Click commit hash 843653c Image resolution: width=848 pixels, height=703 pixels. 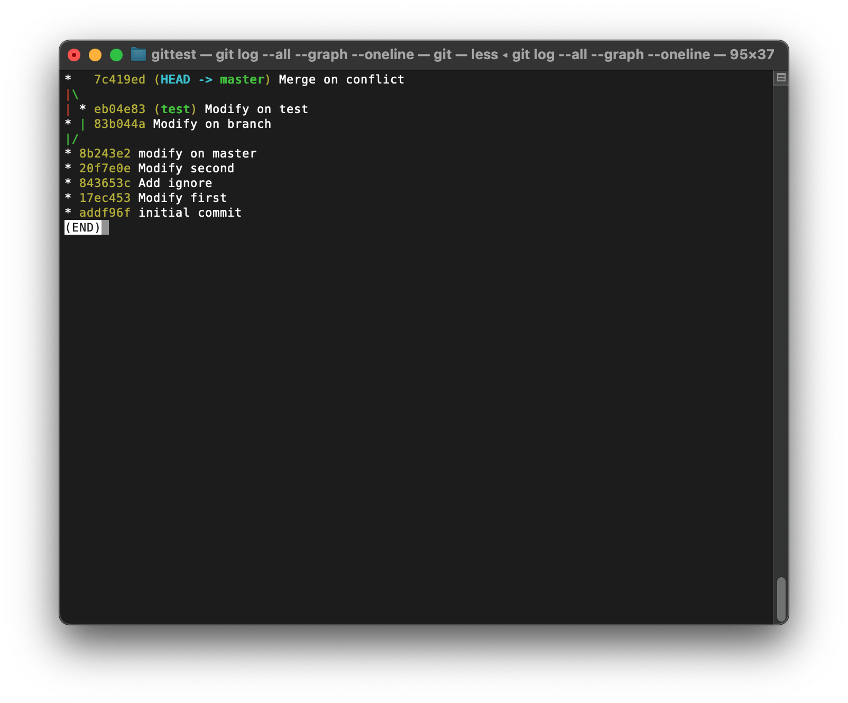pyautogui.click(x=105, y=183)
